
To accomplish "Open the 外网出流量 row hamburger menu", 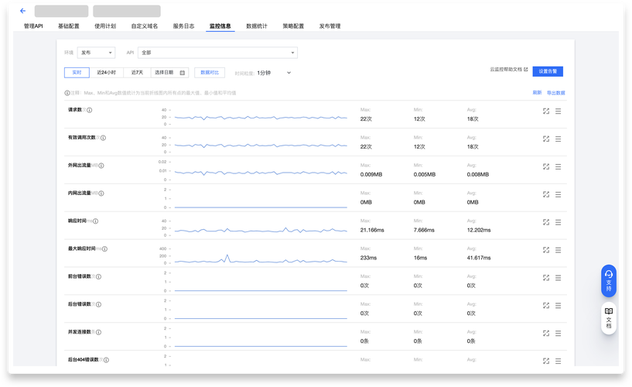I will point(558,167).
